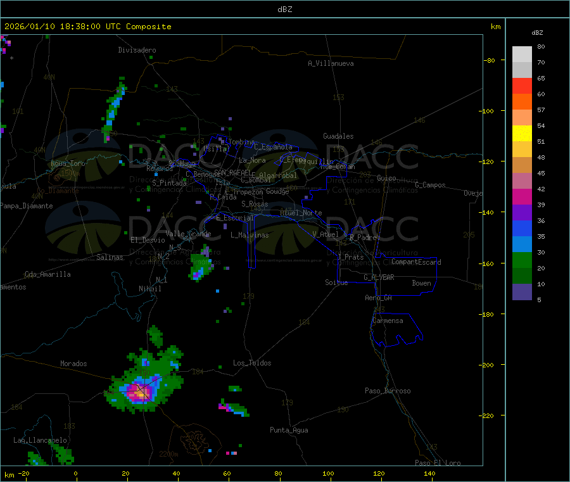The height and width of the screenshot is (482, 570).
Task: Click the 'Paso_El_Loro' label
Action: (x=438, y=463)
